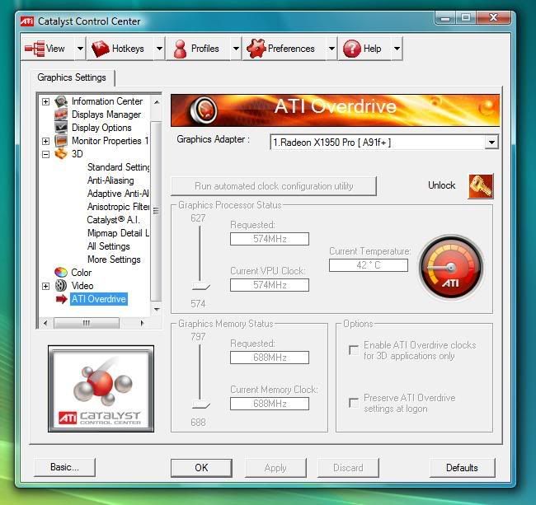Click the Current VPU Clock field
Viewport: 536px width, 505px height.
coord(270,285)
